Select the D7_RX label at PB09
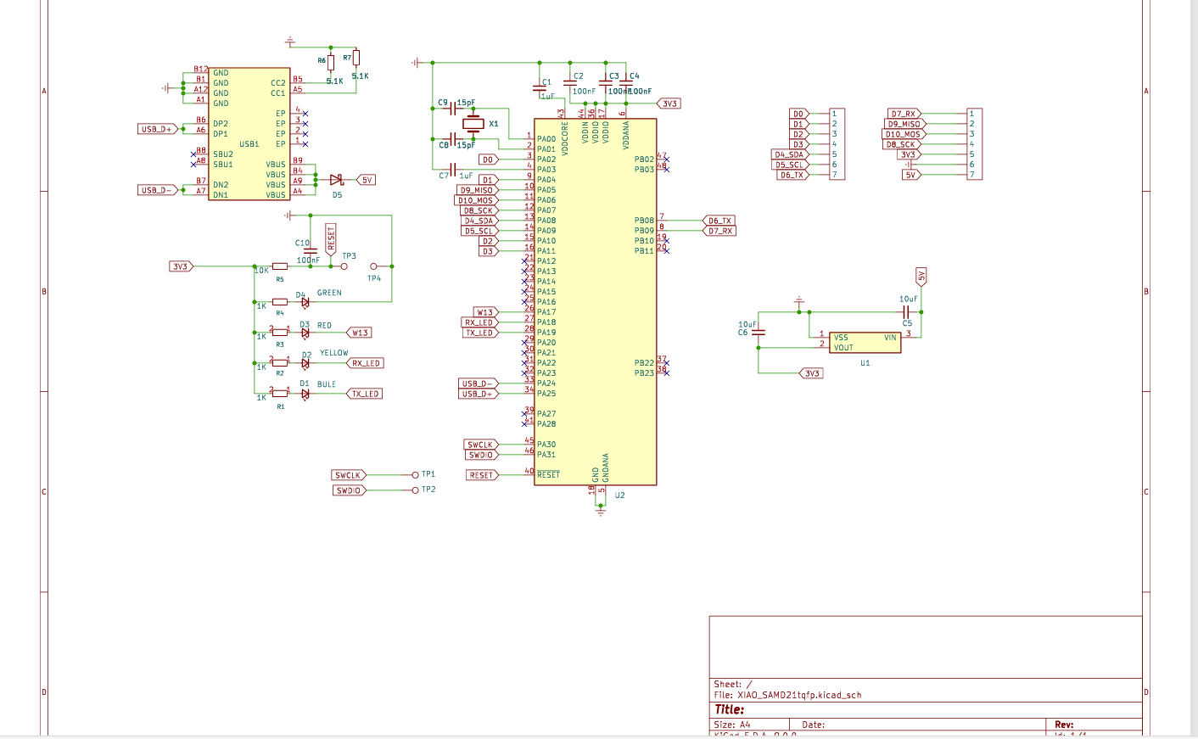This screenshot has width=1198, height=739. [x=719, y=231]
